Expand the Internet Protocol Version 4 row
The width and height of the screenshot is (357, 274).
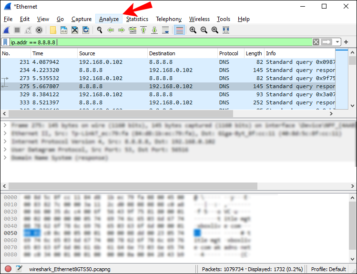(5, 142)
